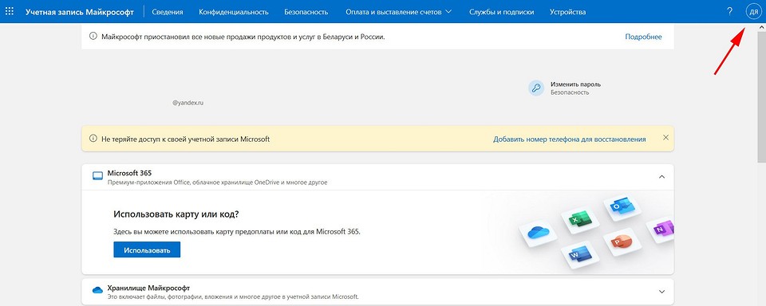Click the OneDrive cloud storage icon
Viewport: 766px width, 306px height.
[x=97, y=290]
